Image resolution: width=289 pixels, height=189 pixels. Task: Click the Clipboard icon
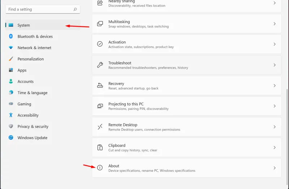(100, 147)
